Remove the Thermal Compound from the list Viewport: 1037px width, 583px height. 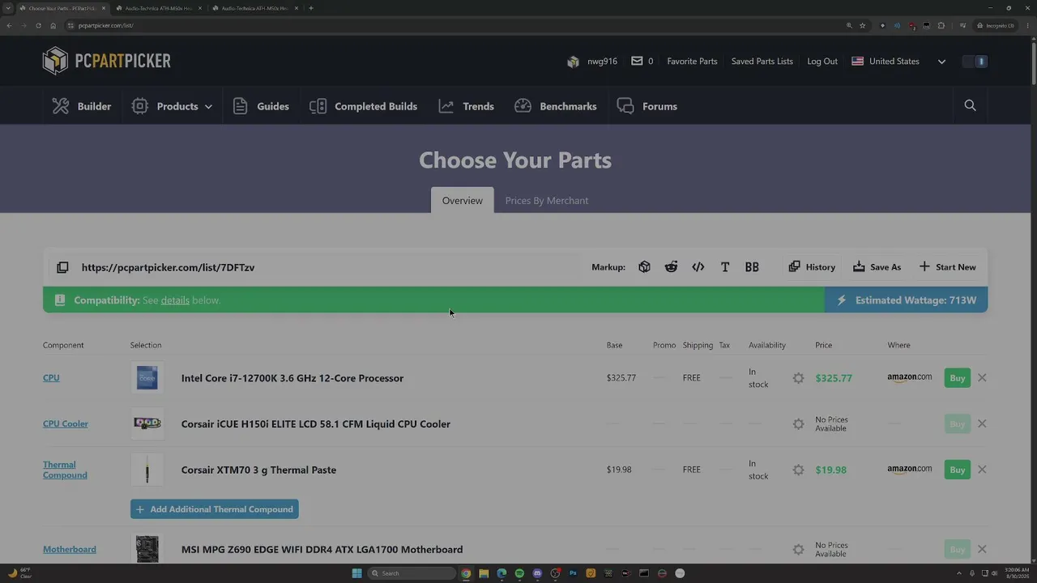click(x=982, y=470)
